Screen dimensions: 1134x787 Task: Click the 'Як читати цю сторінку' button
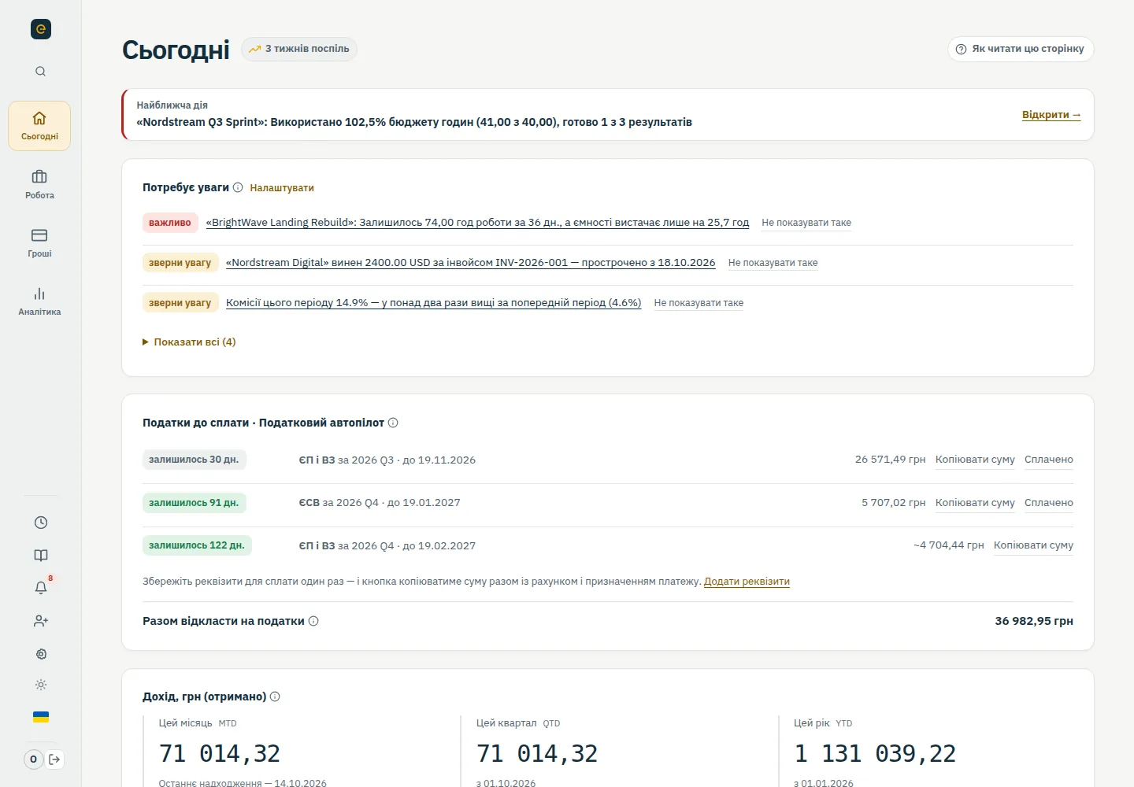[x=1021, y=49]
